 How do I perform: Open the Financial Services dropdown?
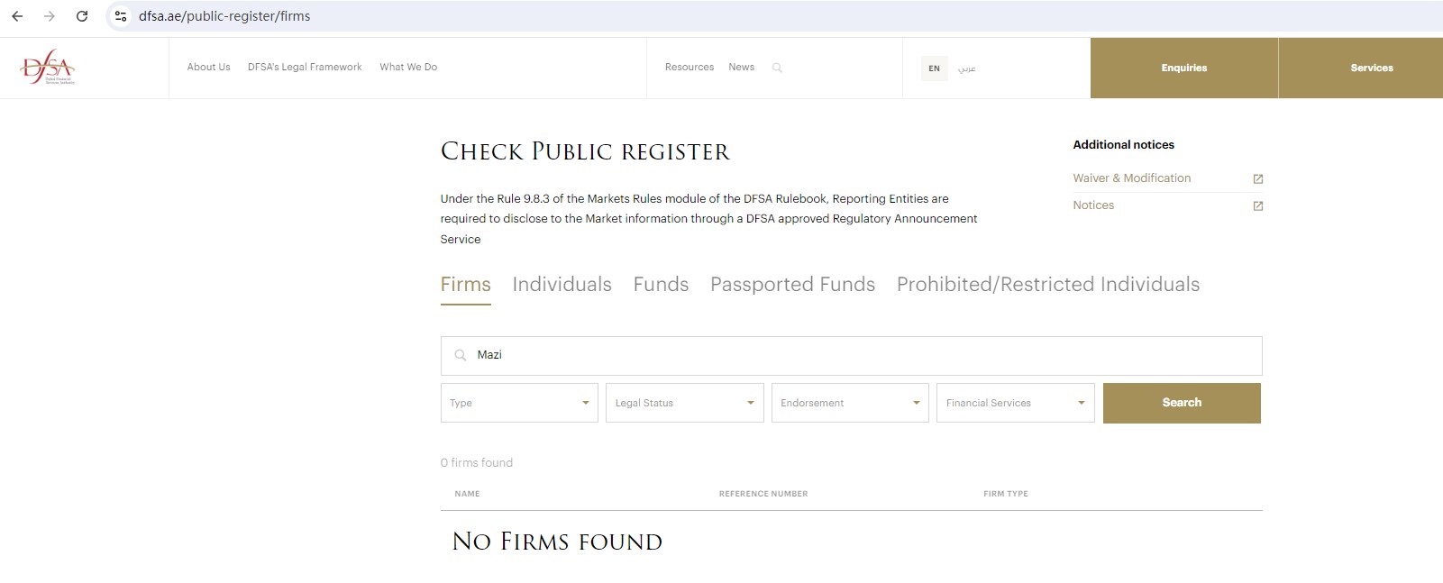(x=1015, y=403)
